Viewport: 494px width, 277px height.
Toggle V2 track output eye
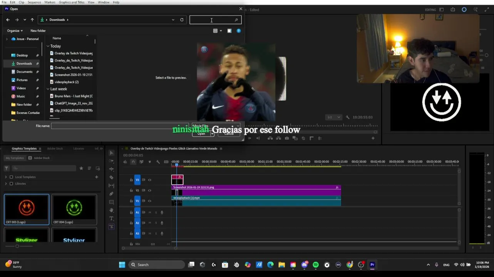(x=150, y=190)
